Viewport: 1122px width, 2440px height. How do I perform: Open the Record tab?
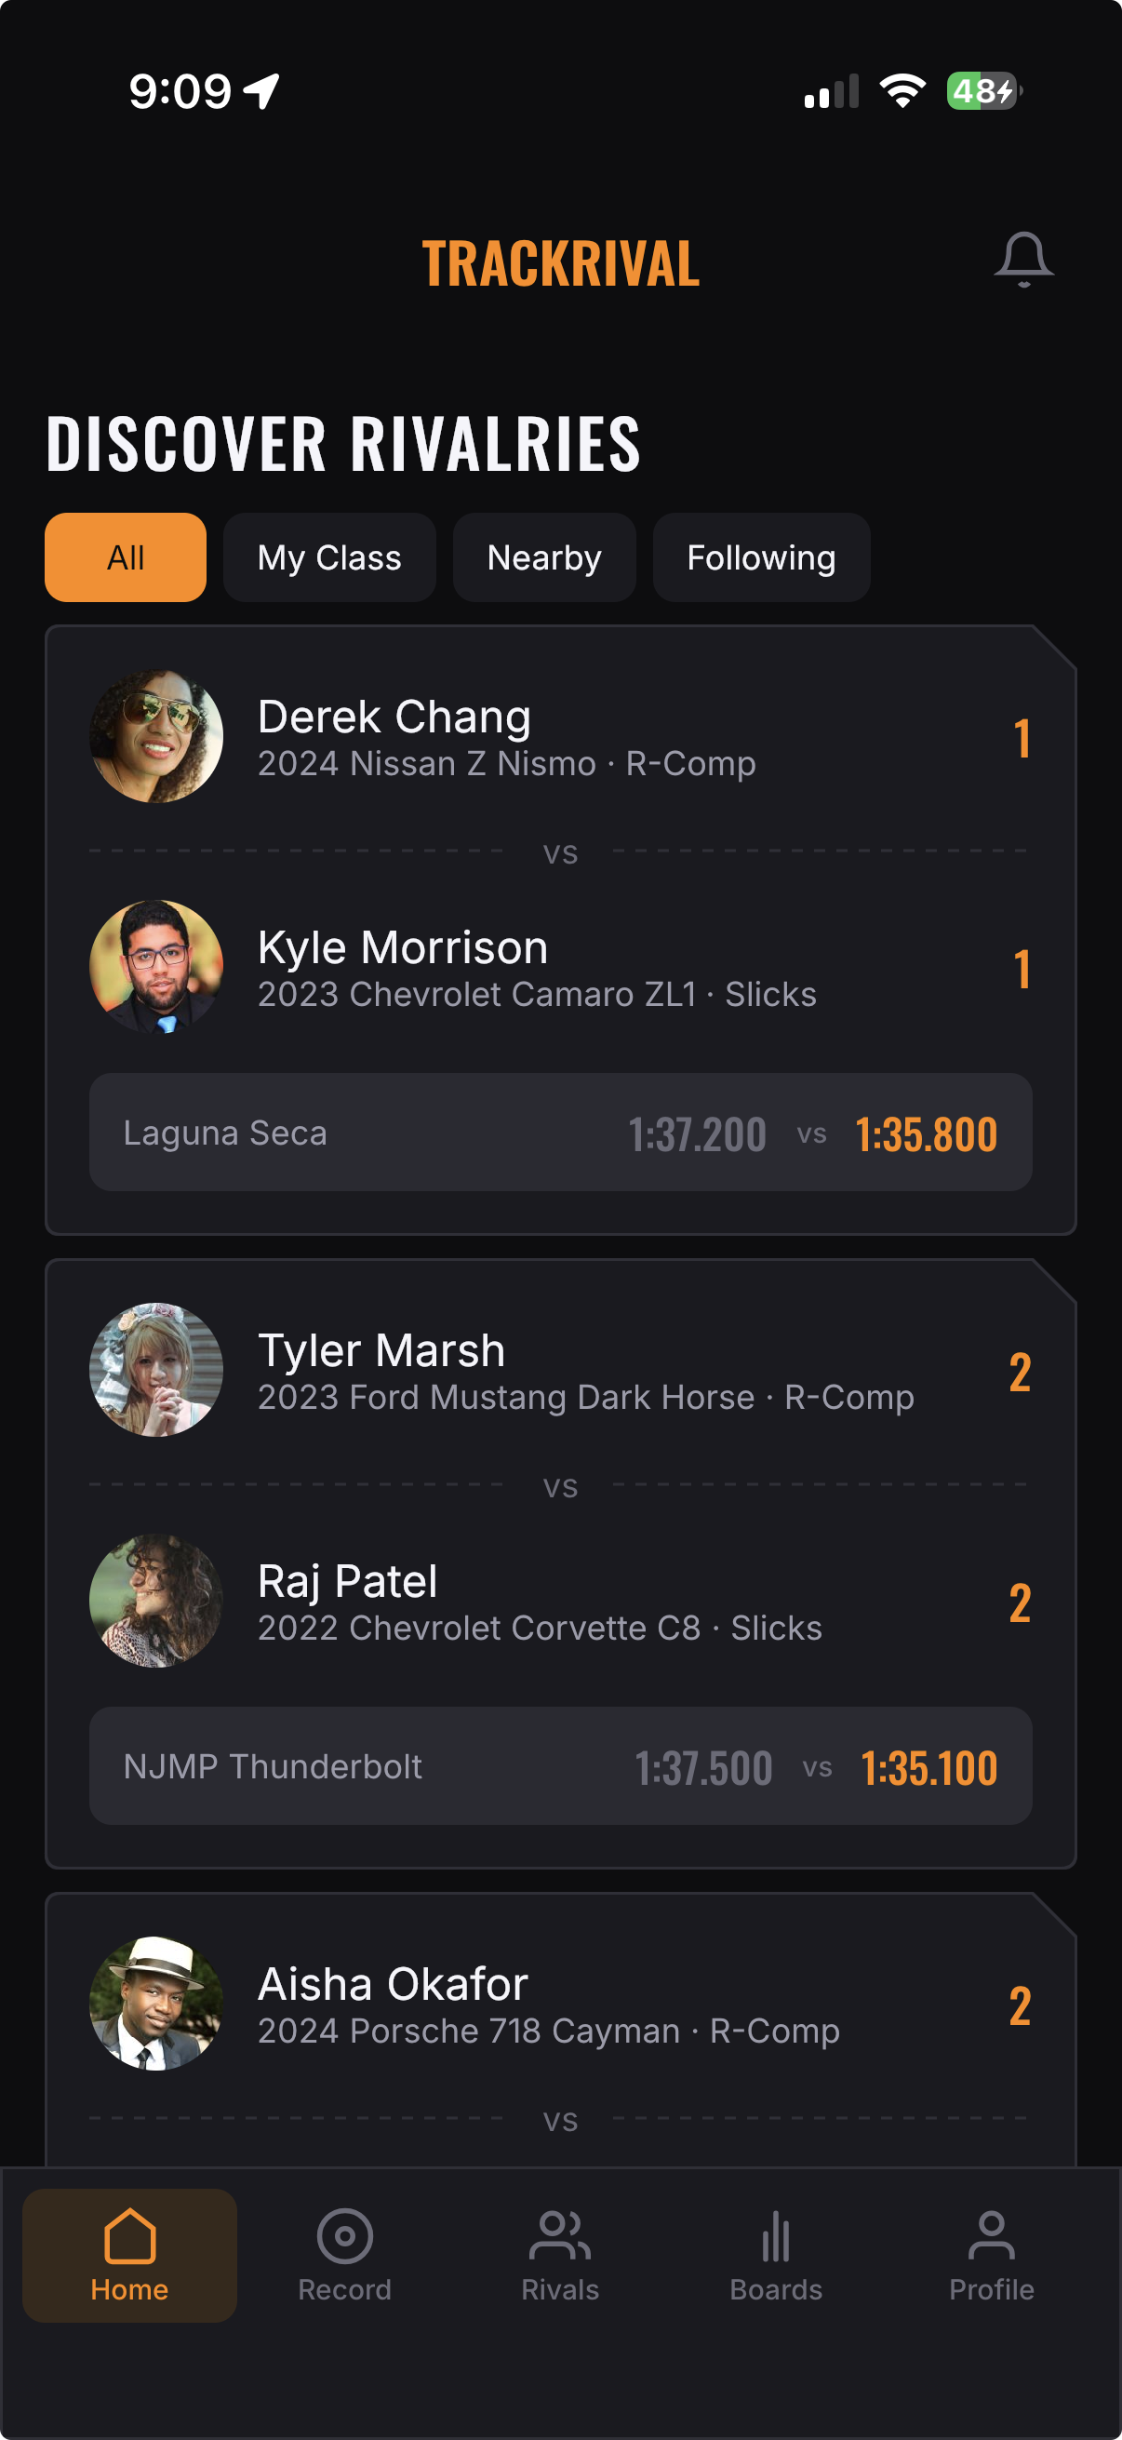pyautogui.click(x=344, y=2253)
